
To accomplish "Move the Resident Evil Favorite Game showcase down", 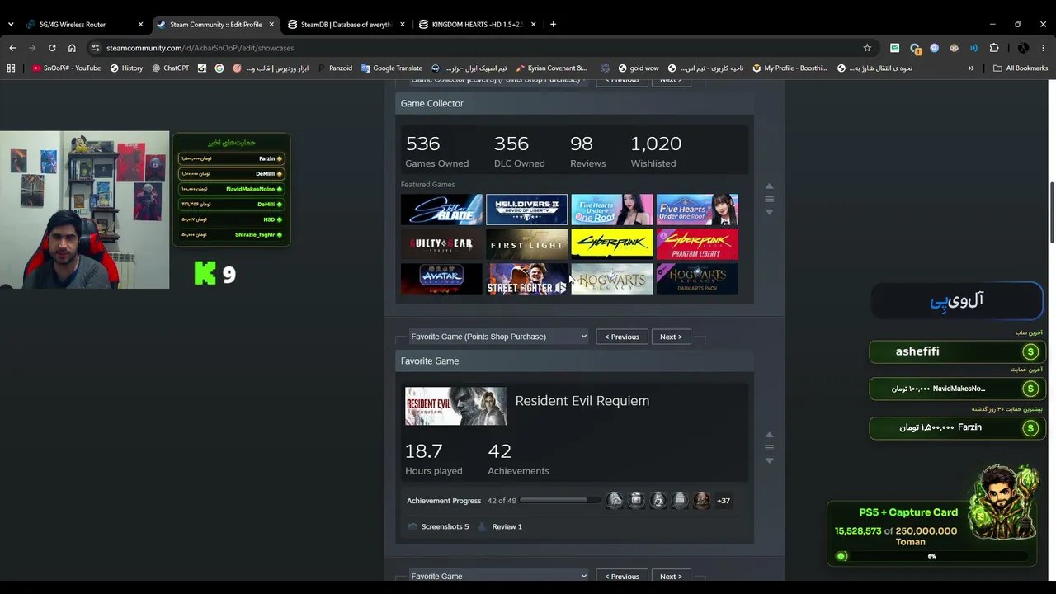I will (x=769, y=460).
